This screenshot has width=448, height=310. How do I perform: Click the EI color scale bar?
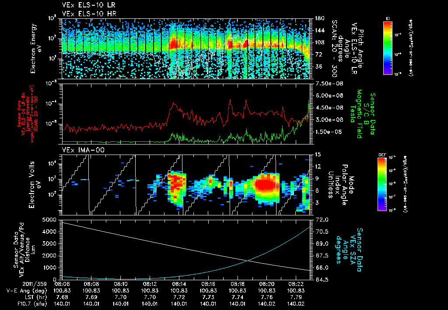click(388, 48)
